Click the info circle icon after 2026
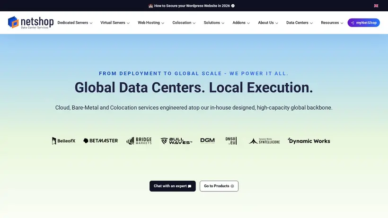The width and height of the screenshot is (388, 218). pos(233,6)
